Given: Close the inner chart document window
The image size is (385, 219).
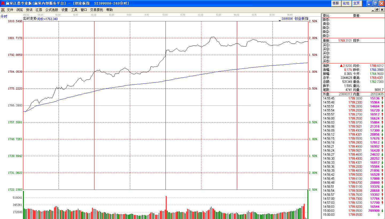Looking at the screenshot, I should tap(382, 10).
